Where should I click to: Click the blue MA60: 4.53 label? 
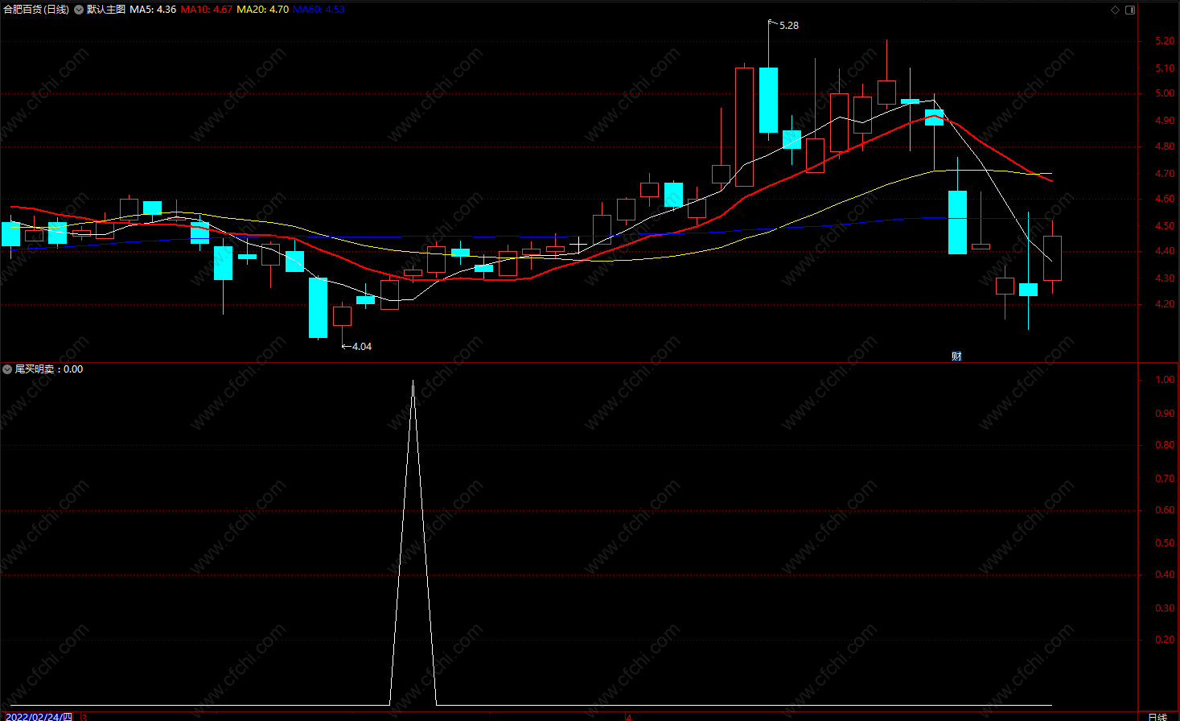pos(319,10)
